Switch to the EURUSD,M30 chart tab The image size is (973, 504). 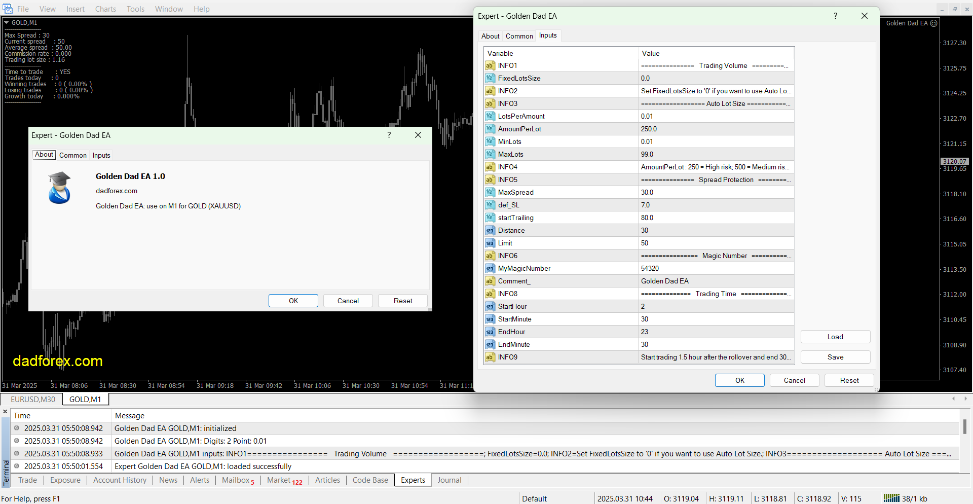(x=33, y=400)
